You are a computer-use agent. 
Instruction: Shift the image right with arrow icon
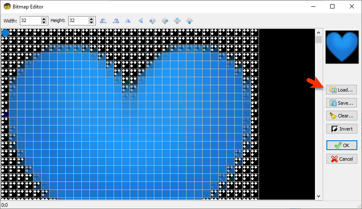click(x=165, y=21)
